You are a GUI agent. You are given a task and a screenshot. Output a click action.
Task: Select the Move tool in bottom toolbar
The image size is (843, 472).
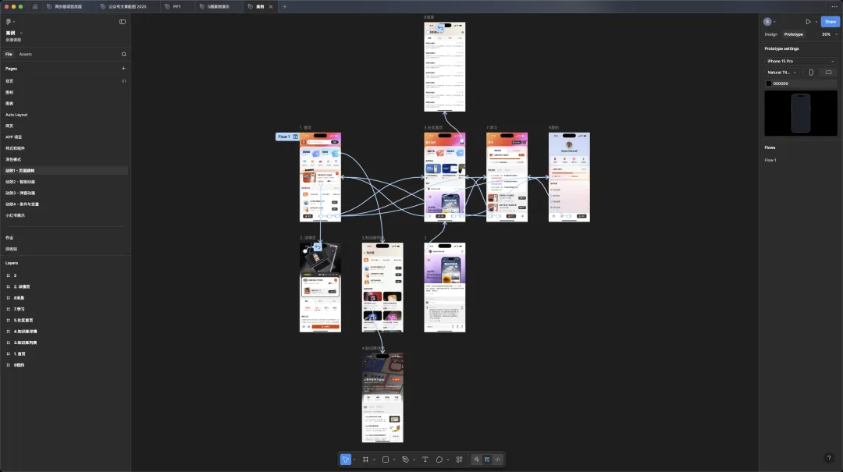point(345,460)
